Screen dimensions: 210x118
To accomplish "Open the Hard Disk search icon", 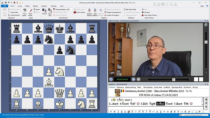I will click(50, 12).
